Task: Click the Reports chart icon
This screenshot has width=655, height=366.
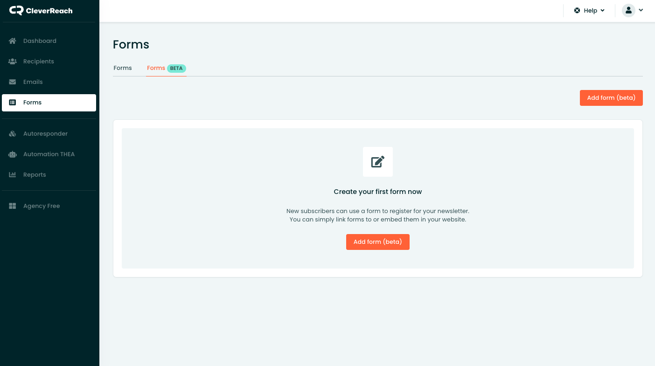Action: (13, 175)
